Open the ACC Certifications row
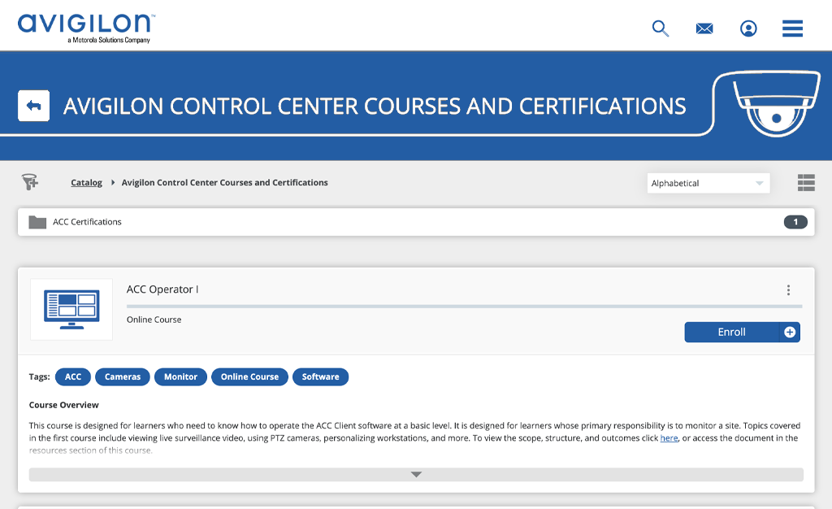Image resolution: width=832 pixels, height=509 pixels. pyautogui.click(x=416, y=222)
